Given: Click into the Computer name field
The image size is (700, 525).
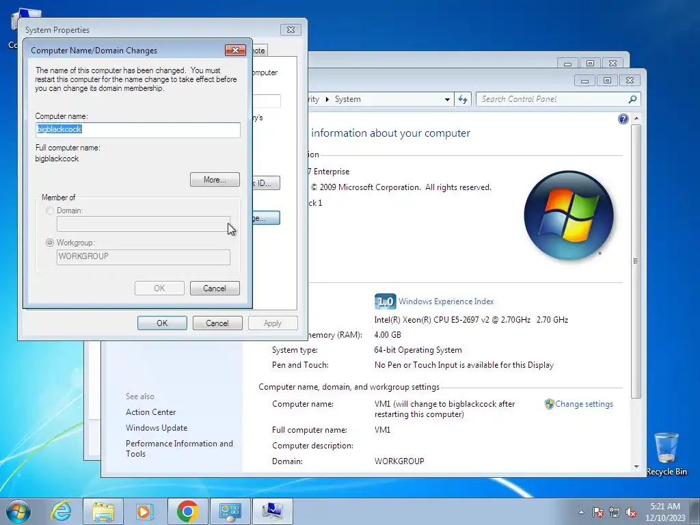Looking at the screenshot, I should click(x=138, y=130).
